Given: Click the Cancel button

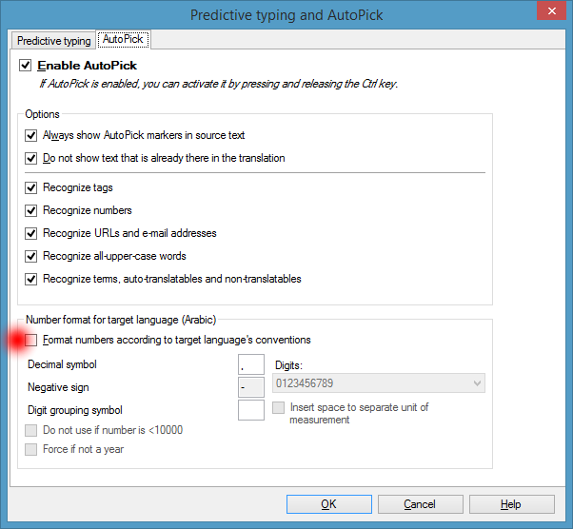Looking at the screenshot, I should tap(420, 504).
